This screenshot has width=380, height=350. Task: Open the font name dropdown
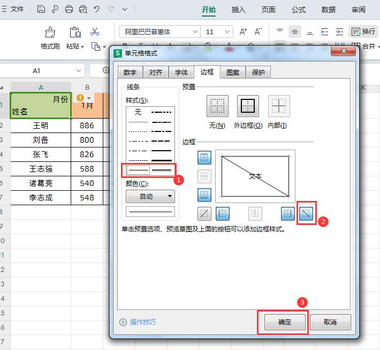[x=194, y=32]
